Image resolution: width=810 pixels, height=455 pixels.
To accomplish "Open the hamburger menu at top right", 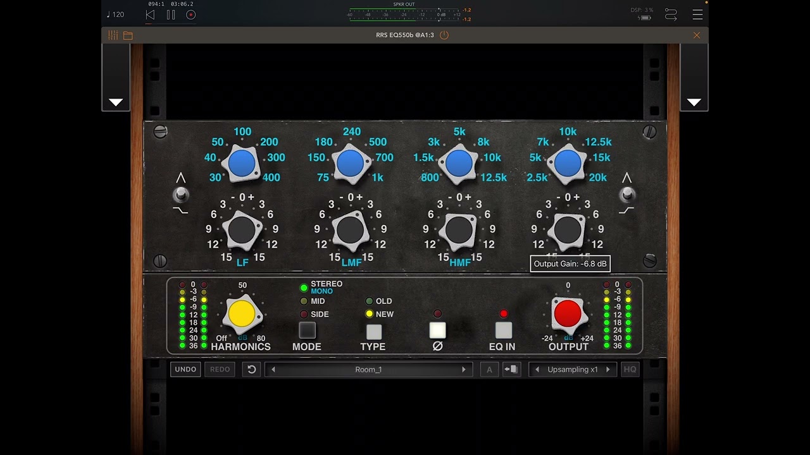I will coord(697,15).
